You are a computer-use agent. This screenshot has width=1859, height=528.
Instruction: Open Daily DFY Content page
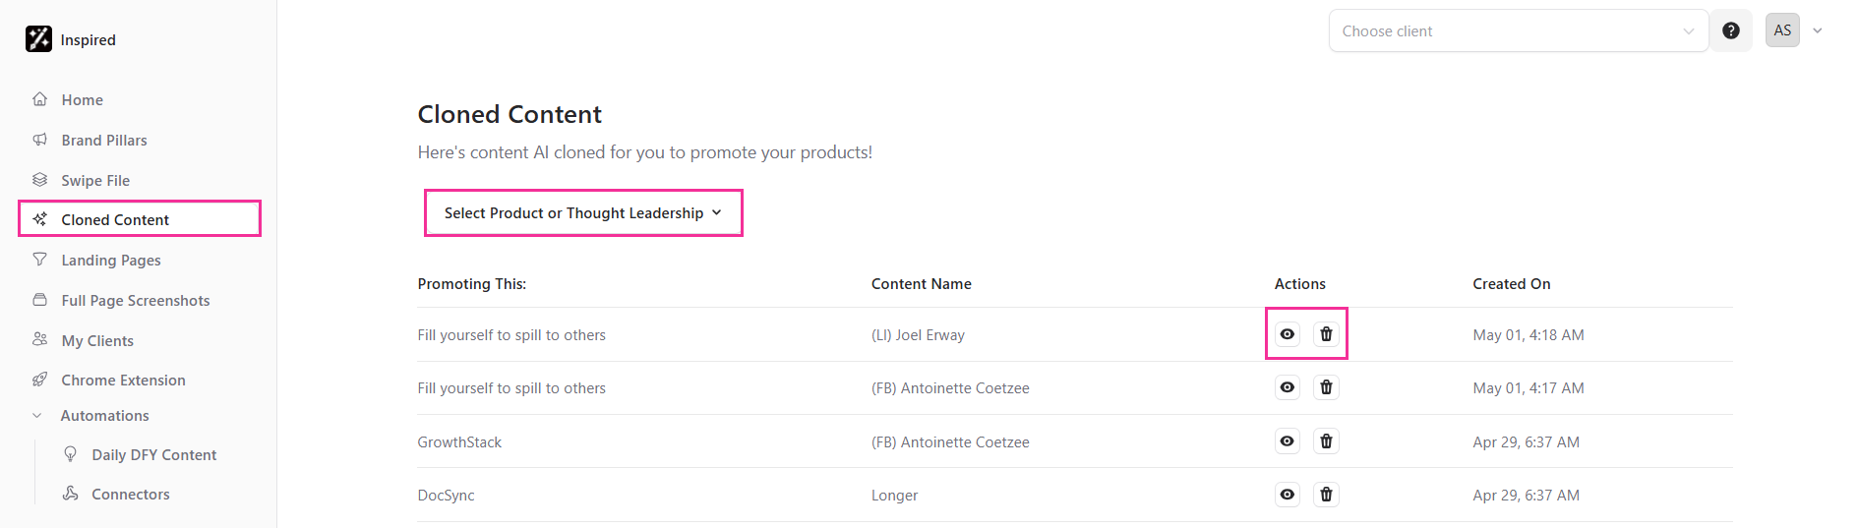pos(154,455)
